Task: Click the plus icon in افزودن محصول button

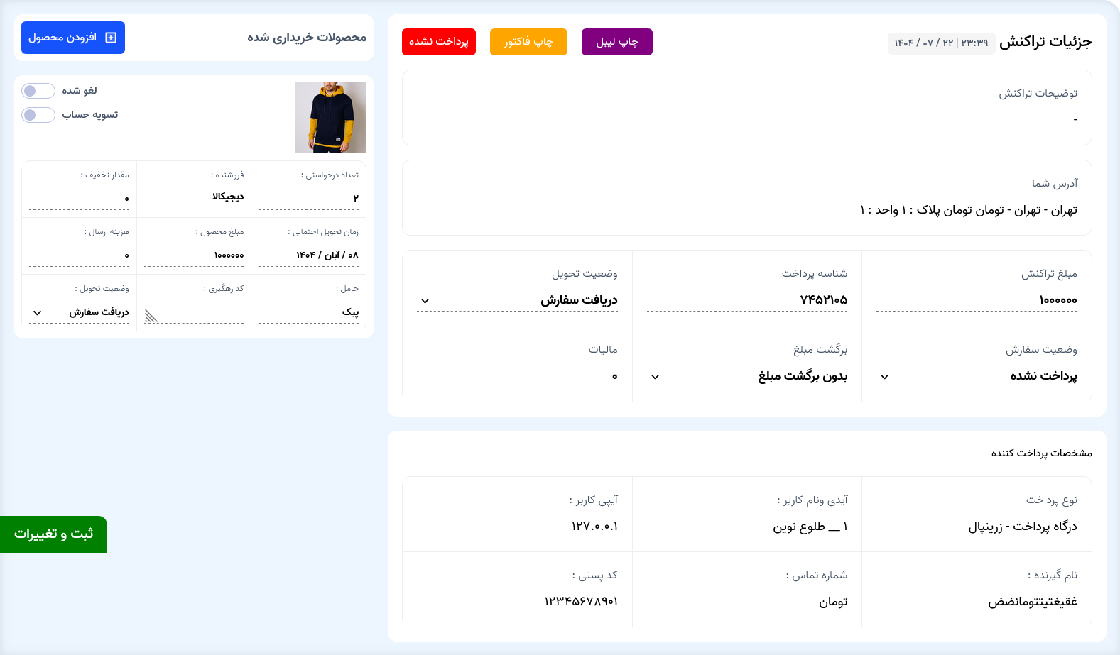Action: (111, 38)
